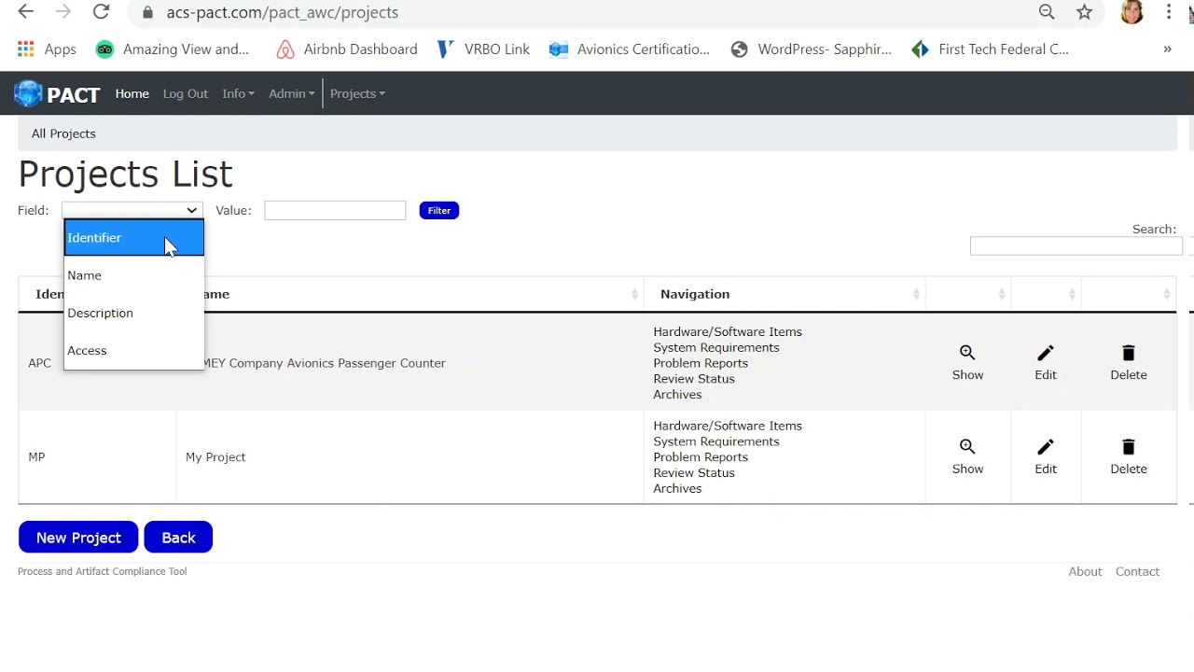Open Review Status for MP project
Viewport: 1194px width, 672px height.
tap(694, 472)
